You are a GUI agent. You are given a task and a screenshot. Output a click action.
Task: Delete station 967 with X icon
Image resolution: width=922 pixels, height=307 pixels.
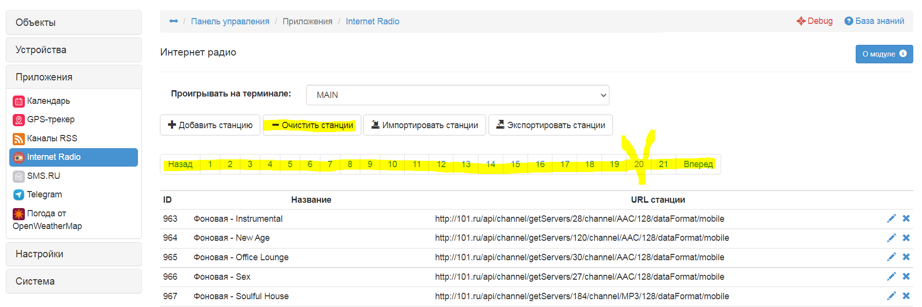point(906,296)
